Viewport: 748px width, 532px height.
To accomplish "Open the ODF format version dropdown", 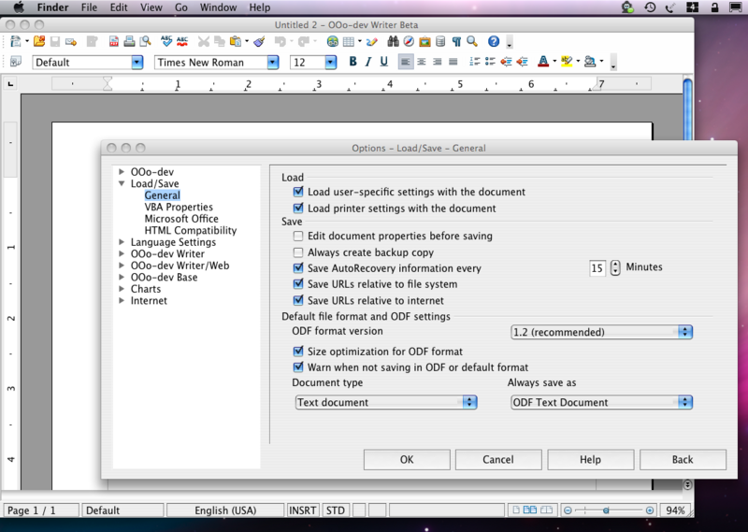I will point(601,332).
